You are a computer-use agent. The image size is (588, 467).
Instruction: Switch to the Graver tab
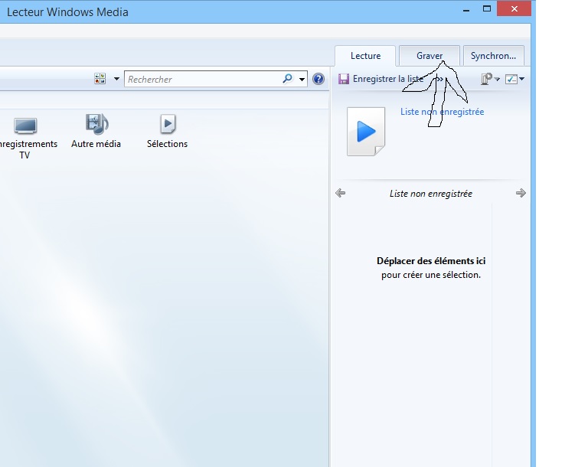tap(430, 56)
